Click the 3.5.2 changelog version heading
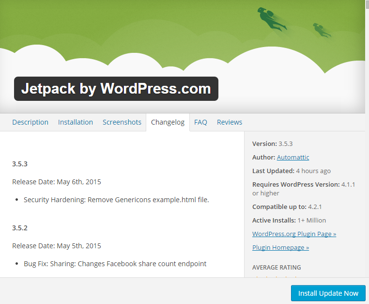 20,228
